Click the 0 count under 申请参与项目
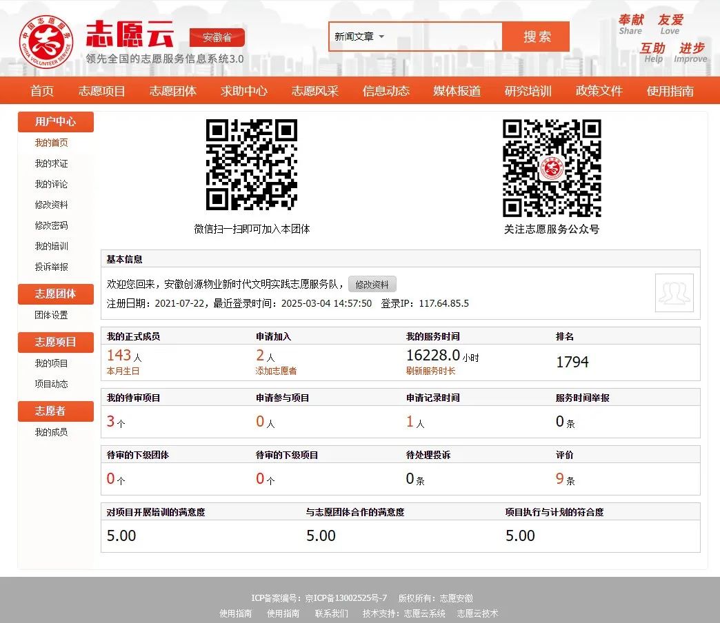This screenshot has width=720, height=623. click(x=260, y=421)
